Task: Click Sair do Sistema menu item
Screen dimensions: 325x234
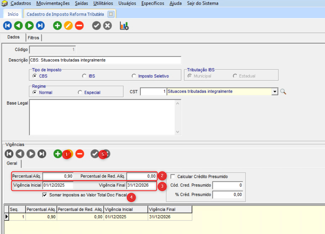Action: pyautogui.click(x=202, y=3)
